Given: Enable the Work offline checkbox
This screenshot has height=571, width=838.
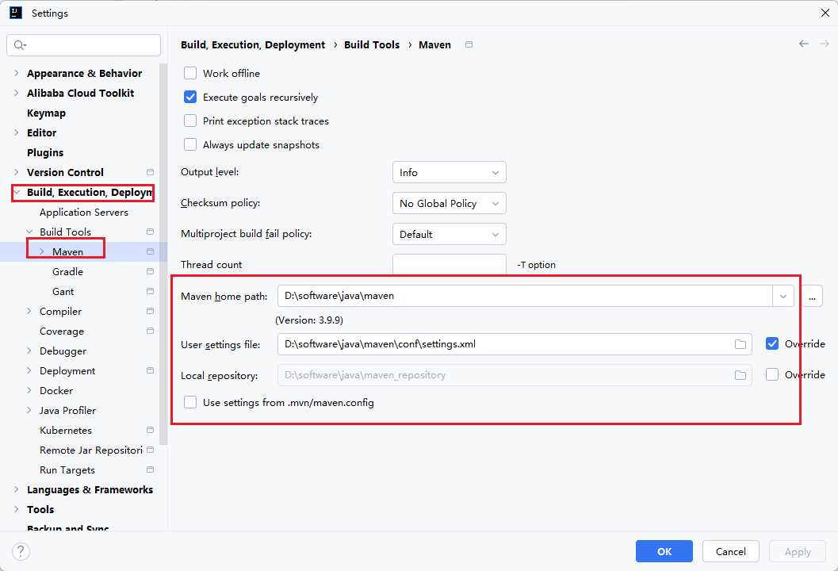Looking at the screenshot, I should pos(190,73).
